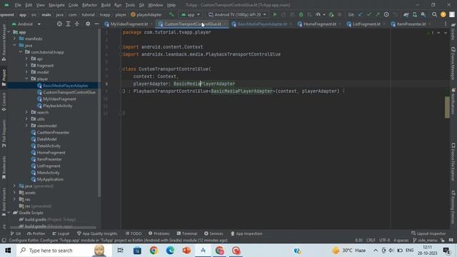This screenshot has height=257, width=457.
Task: Select MainActivity in project tree
Action: (48, 173)
